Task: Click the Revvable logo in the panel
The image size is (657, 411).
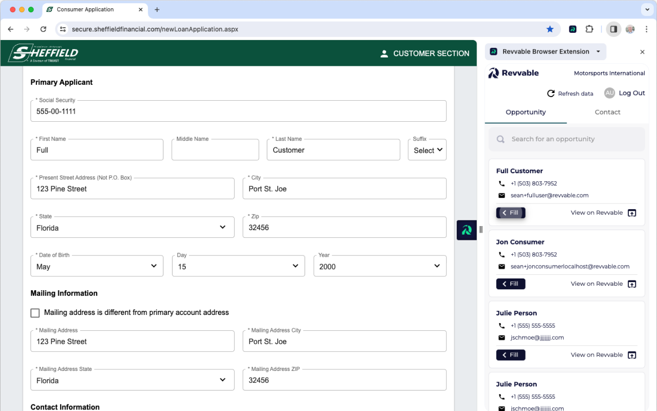Action: [513, 73]
